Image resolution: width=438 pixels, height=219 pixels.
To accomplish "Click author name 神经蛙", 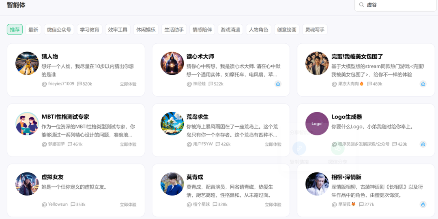I will 199,84.
